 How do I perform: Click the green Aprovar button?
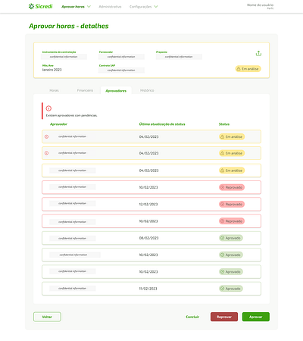click(256, 317)
